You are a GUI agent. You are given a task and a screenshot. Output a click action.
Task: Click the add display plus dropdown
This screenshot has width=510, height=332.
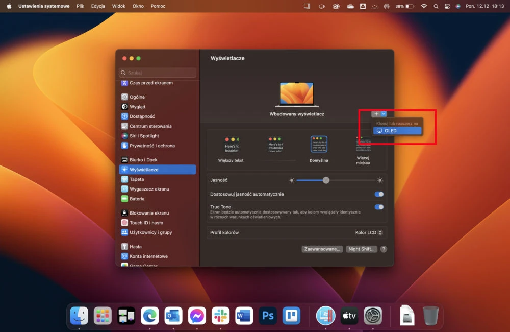point(379,114)
